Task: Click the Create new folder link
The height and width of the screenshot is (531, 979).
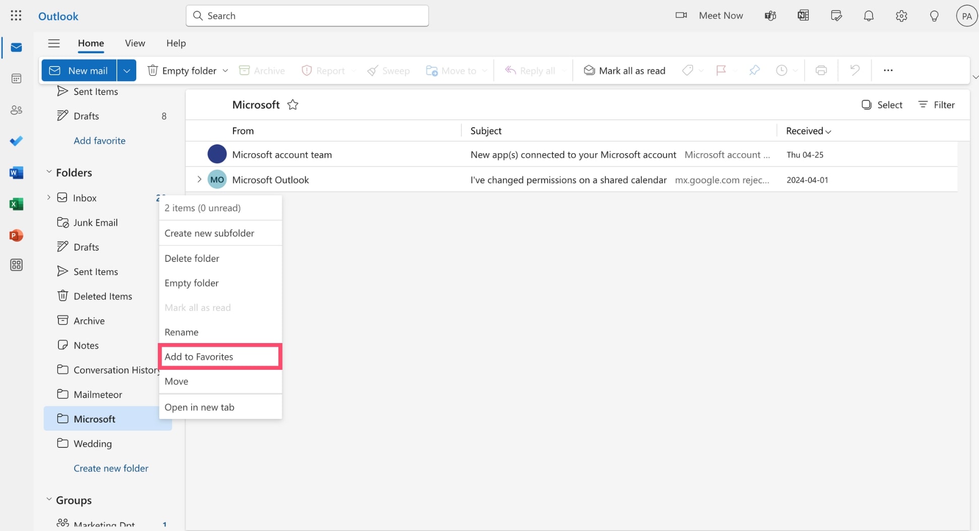Action: click(x=111, y=469)
